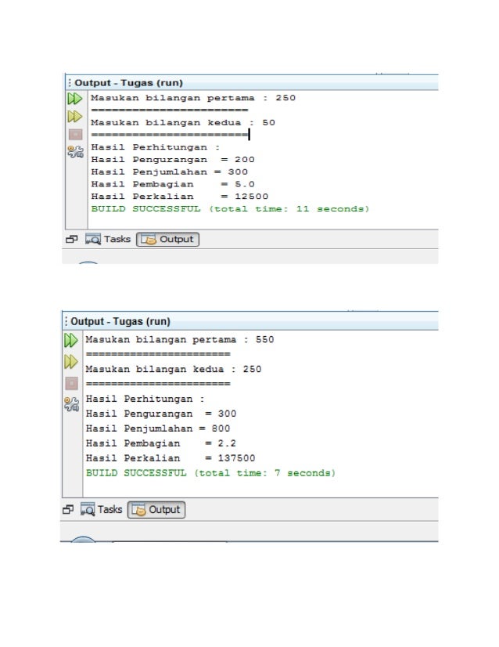Image resolution: width=499 pixels, height=647 pixels.
Task: Click Re-run icon in bottom Output window
Action: [x=71, y=341]
